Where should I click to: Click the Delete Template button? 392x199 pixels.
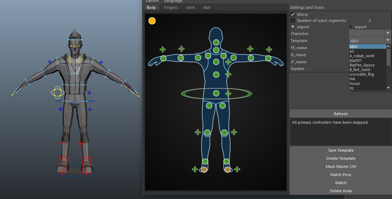coord(341,158)
